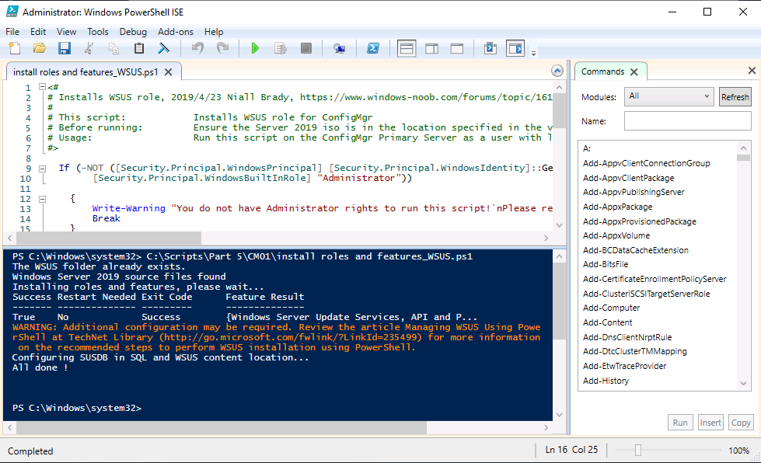
Task: Select Add-AppxVolume in command list
Action: coord(616,235)
